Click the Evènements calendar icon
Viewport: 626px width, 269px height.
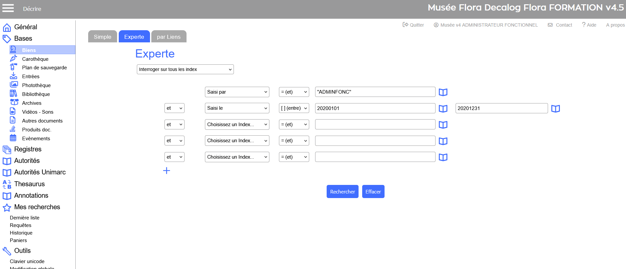click(x=13, y=138)
